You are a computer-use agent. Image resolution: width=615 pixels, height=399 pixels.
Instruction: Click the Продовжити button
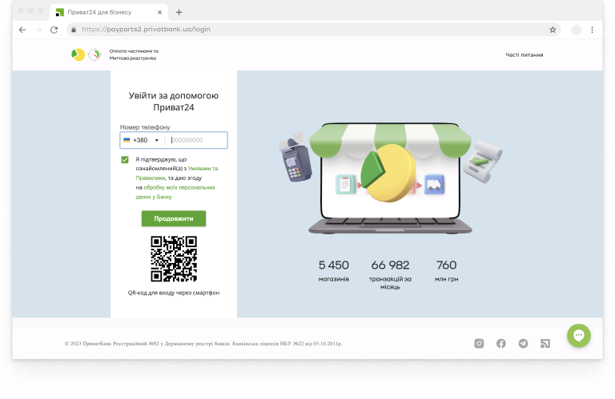tap(174, 218)
